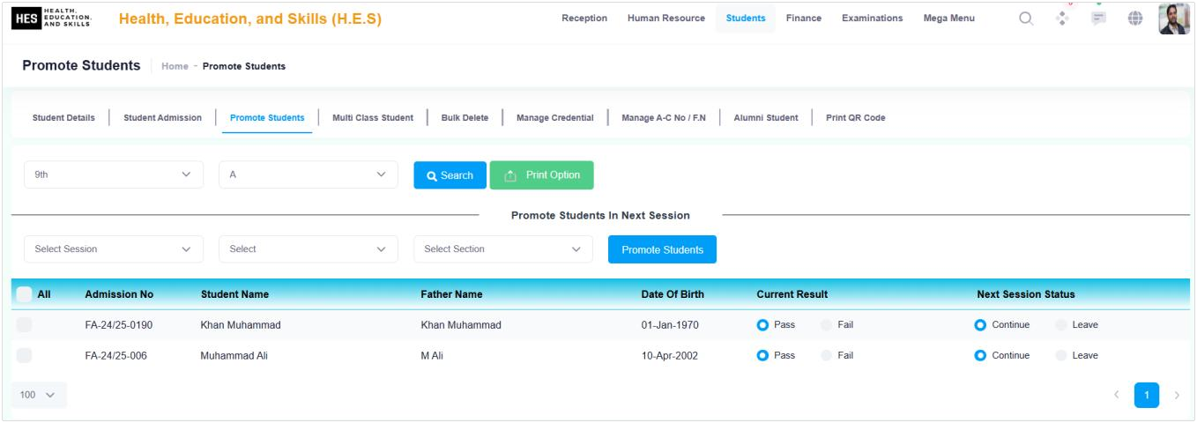Expand the 9th class dropdown
Screen dimensions: 1197x423
click(x=114, y=174)
